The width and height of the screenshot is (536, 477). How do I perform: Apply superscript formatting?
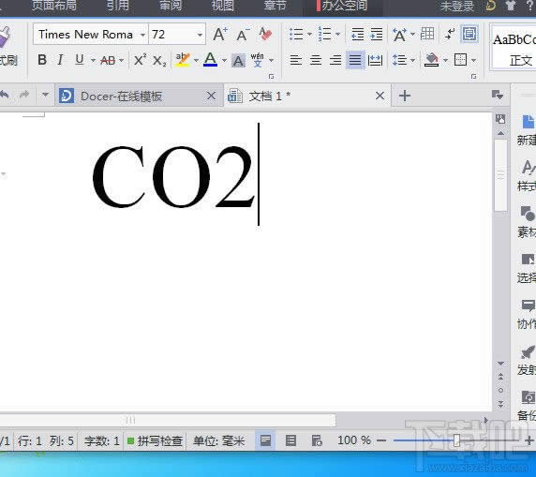[x=140, y=60]
